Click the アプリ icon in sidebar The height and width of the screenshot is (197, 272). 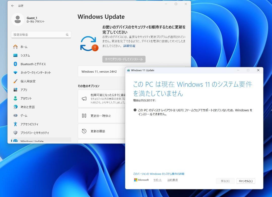coord(15,90)
